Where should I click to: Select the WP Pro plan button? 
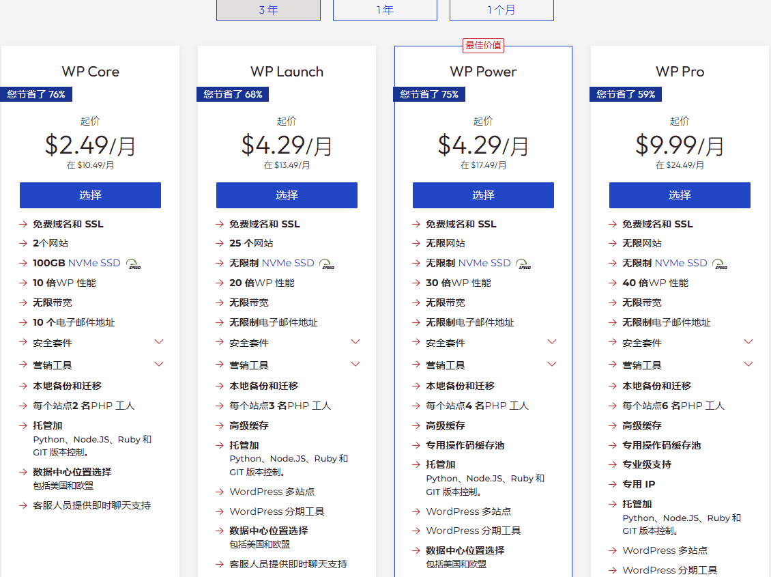click(680, 195)
